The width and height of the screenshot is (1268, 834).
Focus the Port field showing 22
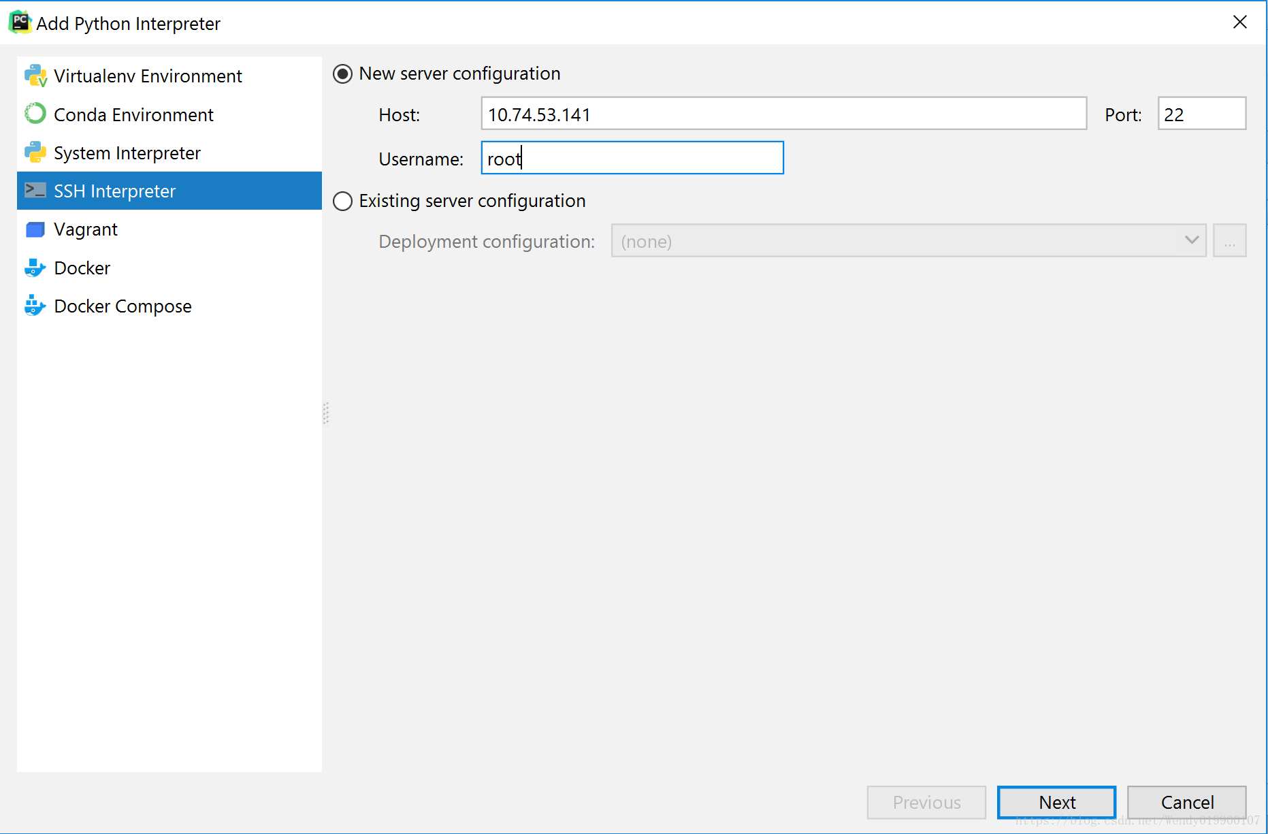click(x=1202, y=114)
